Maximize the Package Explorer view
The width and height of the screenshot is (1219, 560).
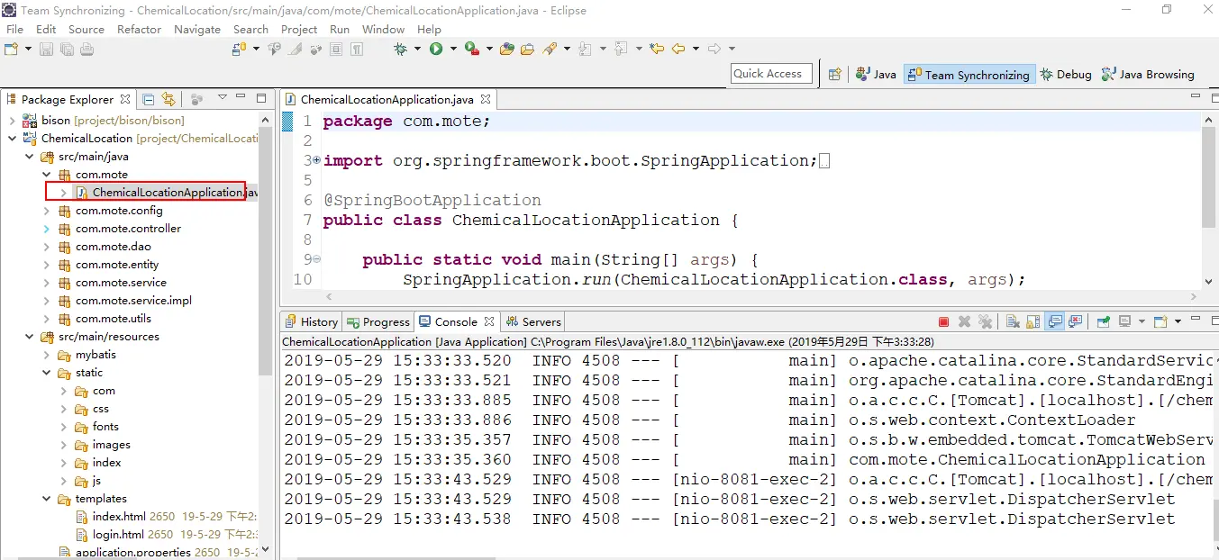pyautogui.click(x=261, y=98)
